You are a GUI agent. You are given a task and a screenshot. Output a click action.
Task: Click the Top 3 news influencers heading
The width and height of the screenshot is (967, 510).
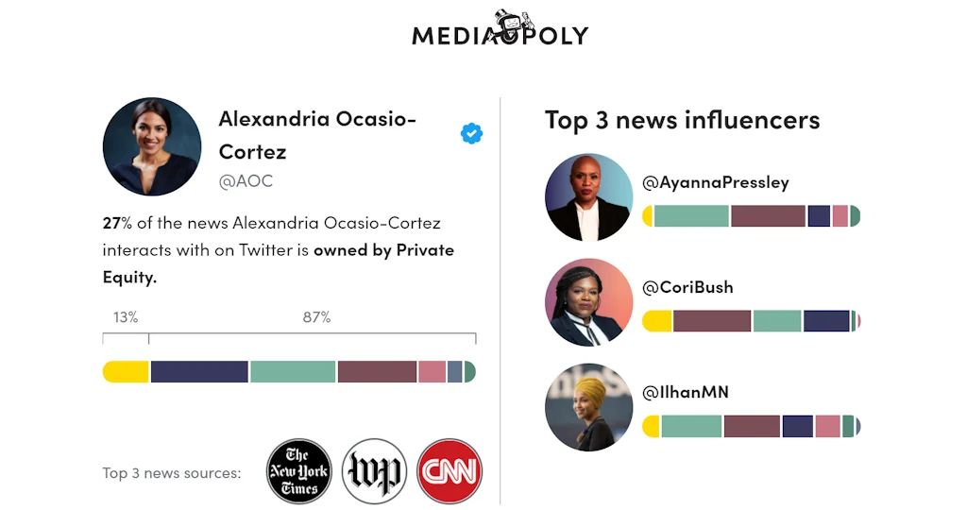682,120
